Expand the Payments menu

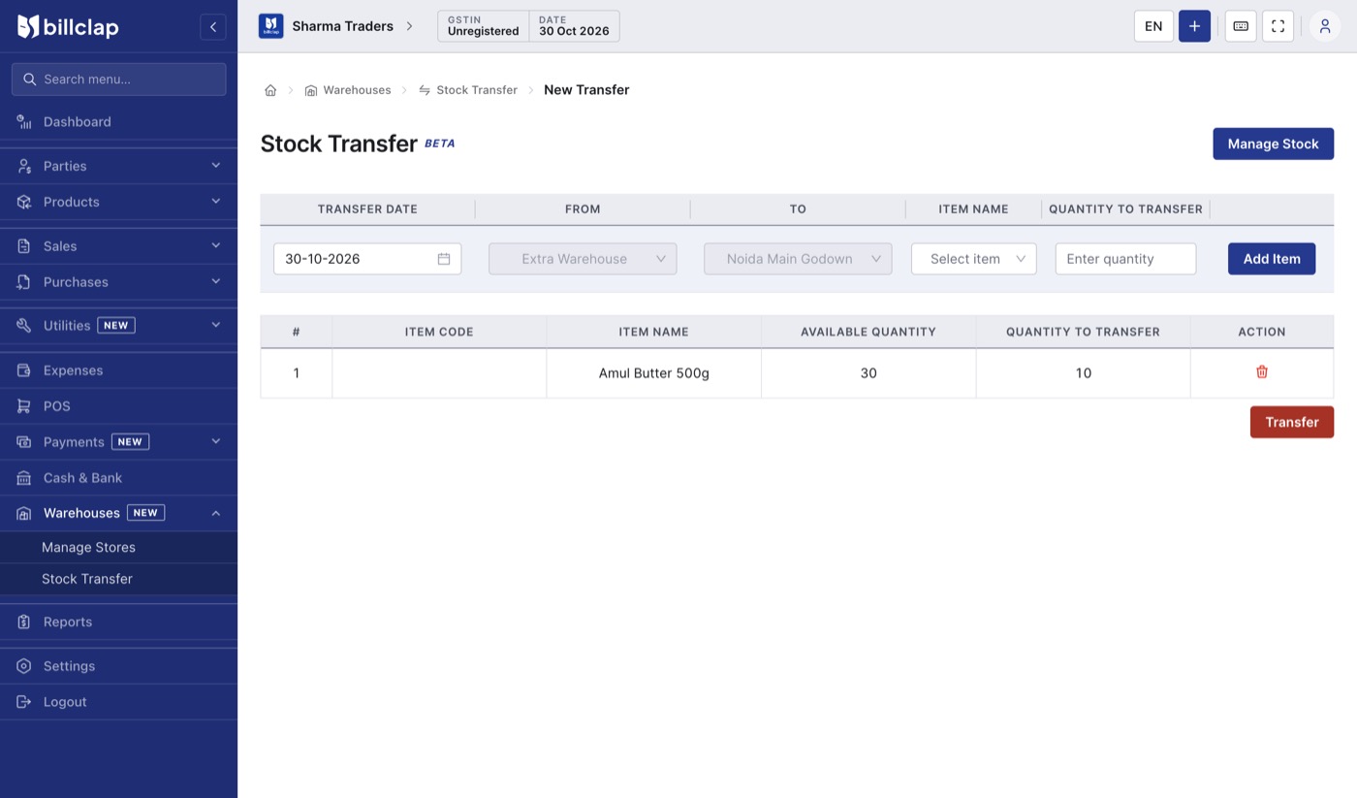[x=118, y=441]
